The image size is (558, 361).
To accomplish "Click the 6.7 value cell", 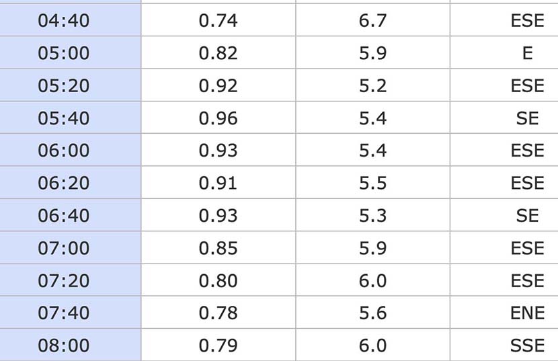I will coord(372,20).
